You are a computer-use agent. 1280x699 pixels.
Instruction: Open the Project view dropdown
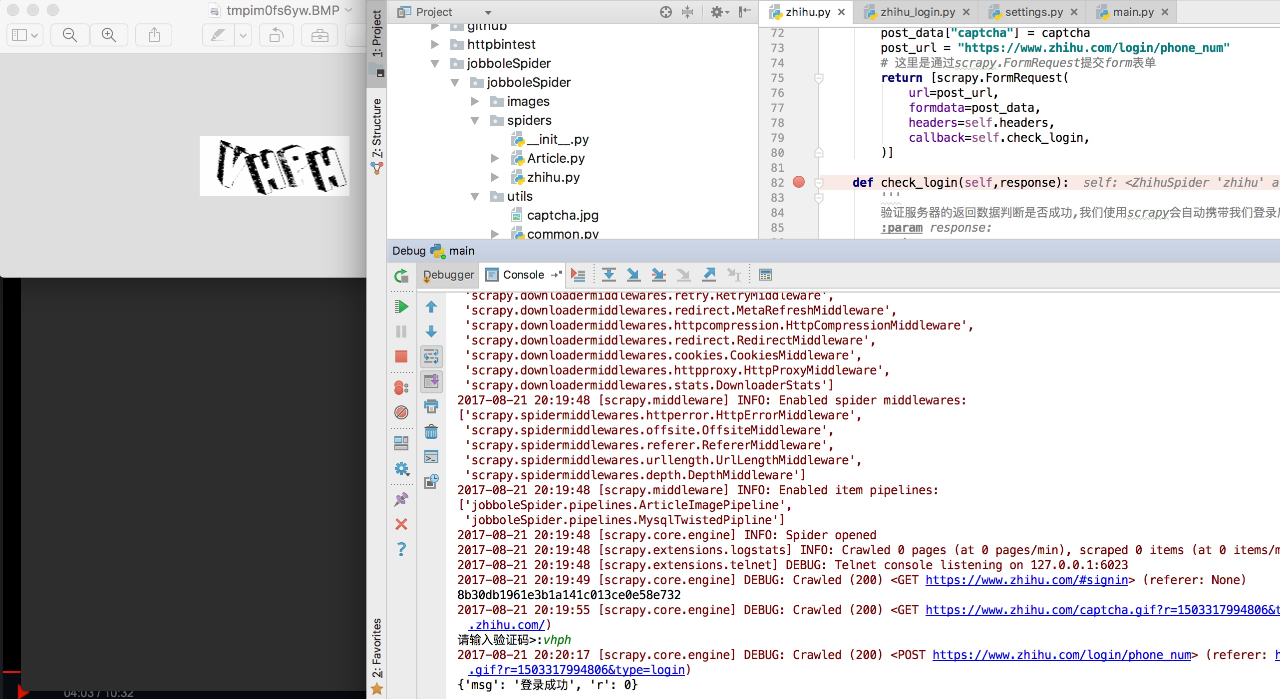pyautogui.click(x=488, y=12)
